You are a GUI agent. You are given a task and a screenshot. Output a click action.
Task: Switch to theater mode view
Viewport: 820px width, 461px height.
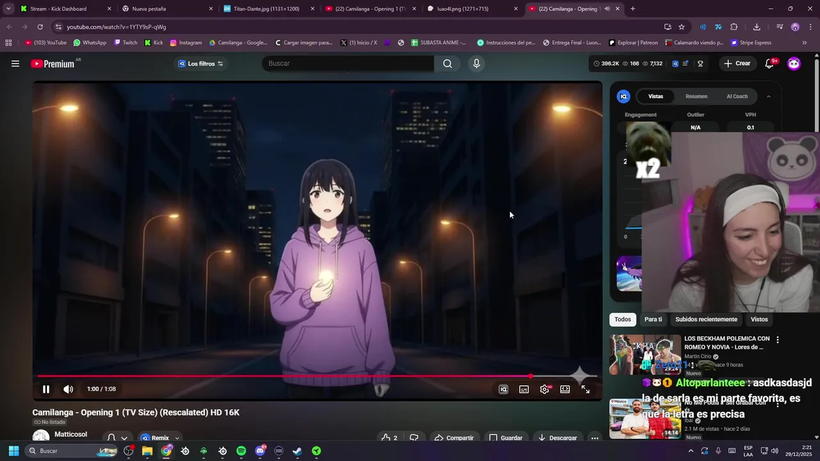565,389
